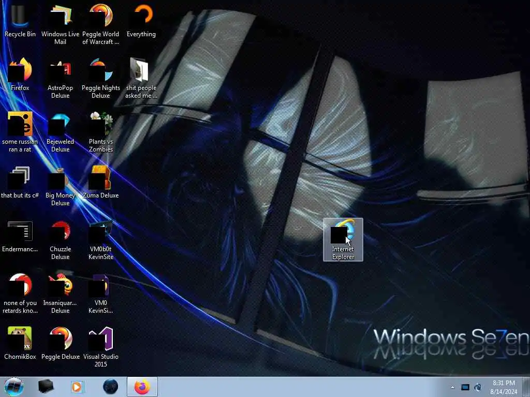Open the black box taskbar icon

click(x=46, y=387)
